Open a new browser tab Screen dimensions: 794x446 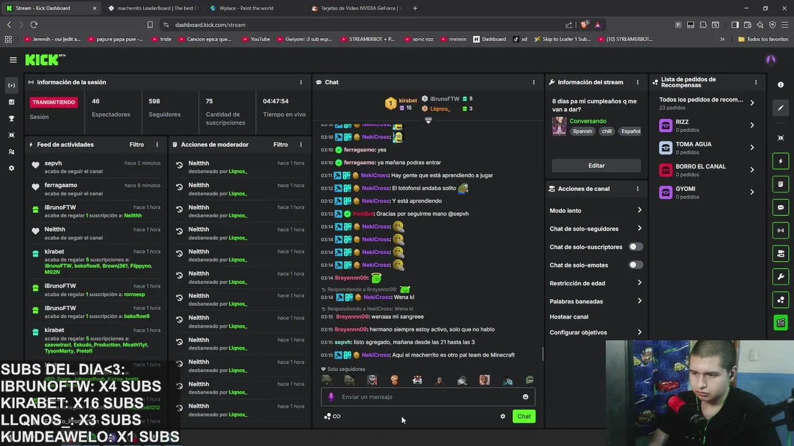pos(415,8)
